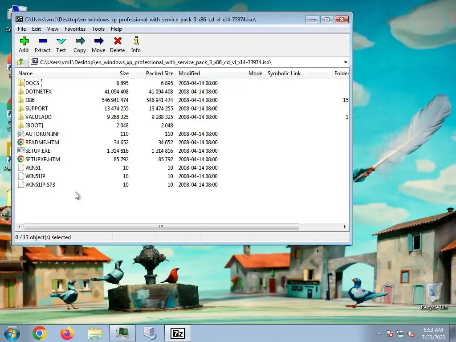Expand the address path dropdown

[x=346, y=62]
